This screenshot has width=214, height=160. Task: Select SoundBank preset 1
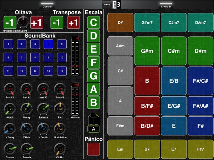8,44
